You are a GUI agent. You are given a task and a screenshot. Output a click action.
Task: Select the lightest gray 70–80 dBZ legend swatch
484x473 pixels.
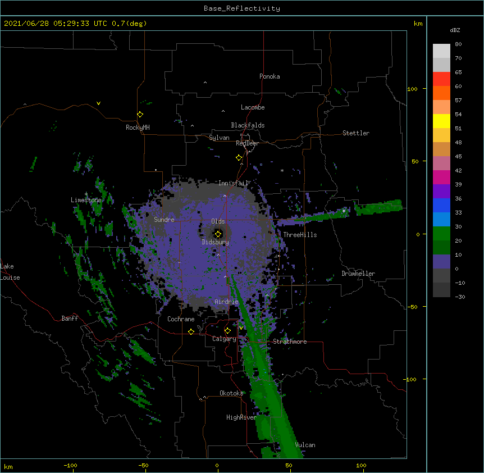441,51
